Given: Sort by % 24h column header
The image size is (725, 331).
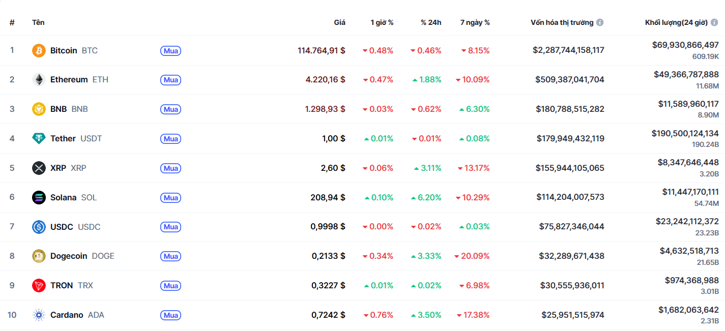Looking at the screenshot, I should click(x=431, y=22).
